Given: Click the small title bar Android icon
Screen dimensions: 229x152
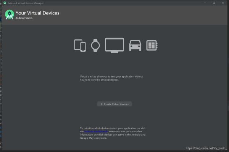Looking at the screenshot, I should 5,3.
